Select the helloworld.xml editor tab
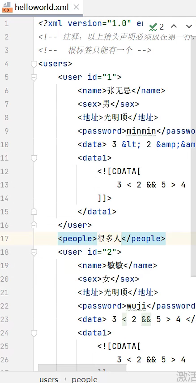Viewport: 196px width, 383px height. point(42,7)
